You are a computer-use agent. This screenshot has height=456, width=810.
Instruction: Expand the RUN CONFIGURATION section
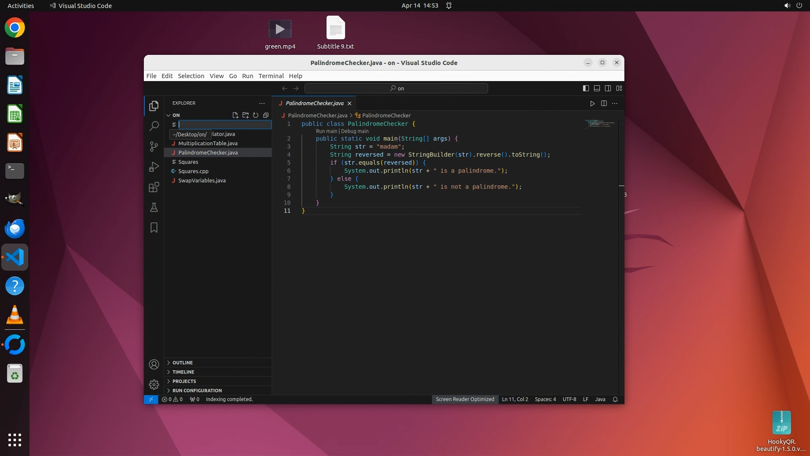tap(197, 391)
